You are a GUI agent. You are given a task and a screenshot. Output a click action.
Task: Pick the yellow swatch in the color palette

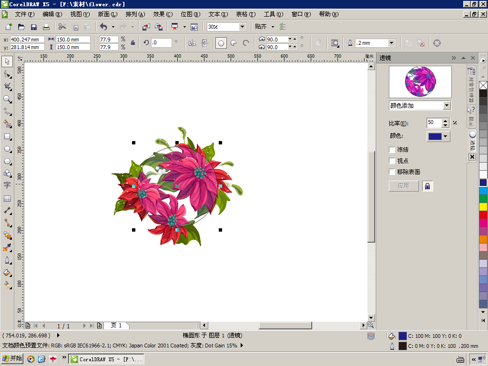[x=483, y=207]
